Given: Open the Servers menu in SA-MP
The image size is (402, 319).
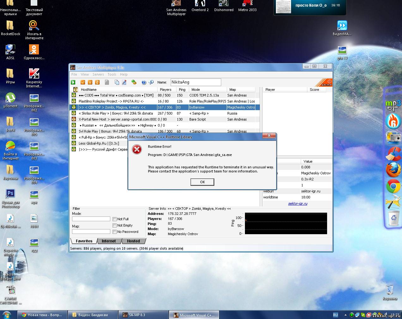Looking at the screenshot, I should pos(98,74).
